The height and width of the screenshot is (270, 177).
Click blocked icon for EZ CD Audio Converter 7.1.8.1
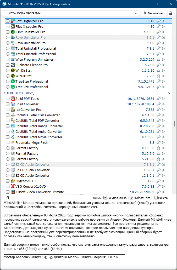(x=163, y=165)
